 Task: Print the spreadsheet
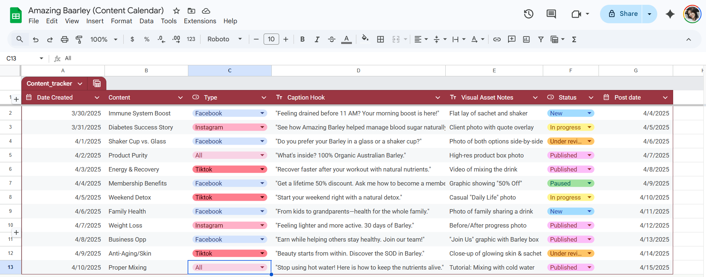click(x=65, y=39)
